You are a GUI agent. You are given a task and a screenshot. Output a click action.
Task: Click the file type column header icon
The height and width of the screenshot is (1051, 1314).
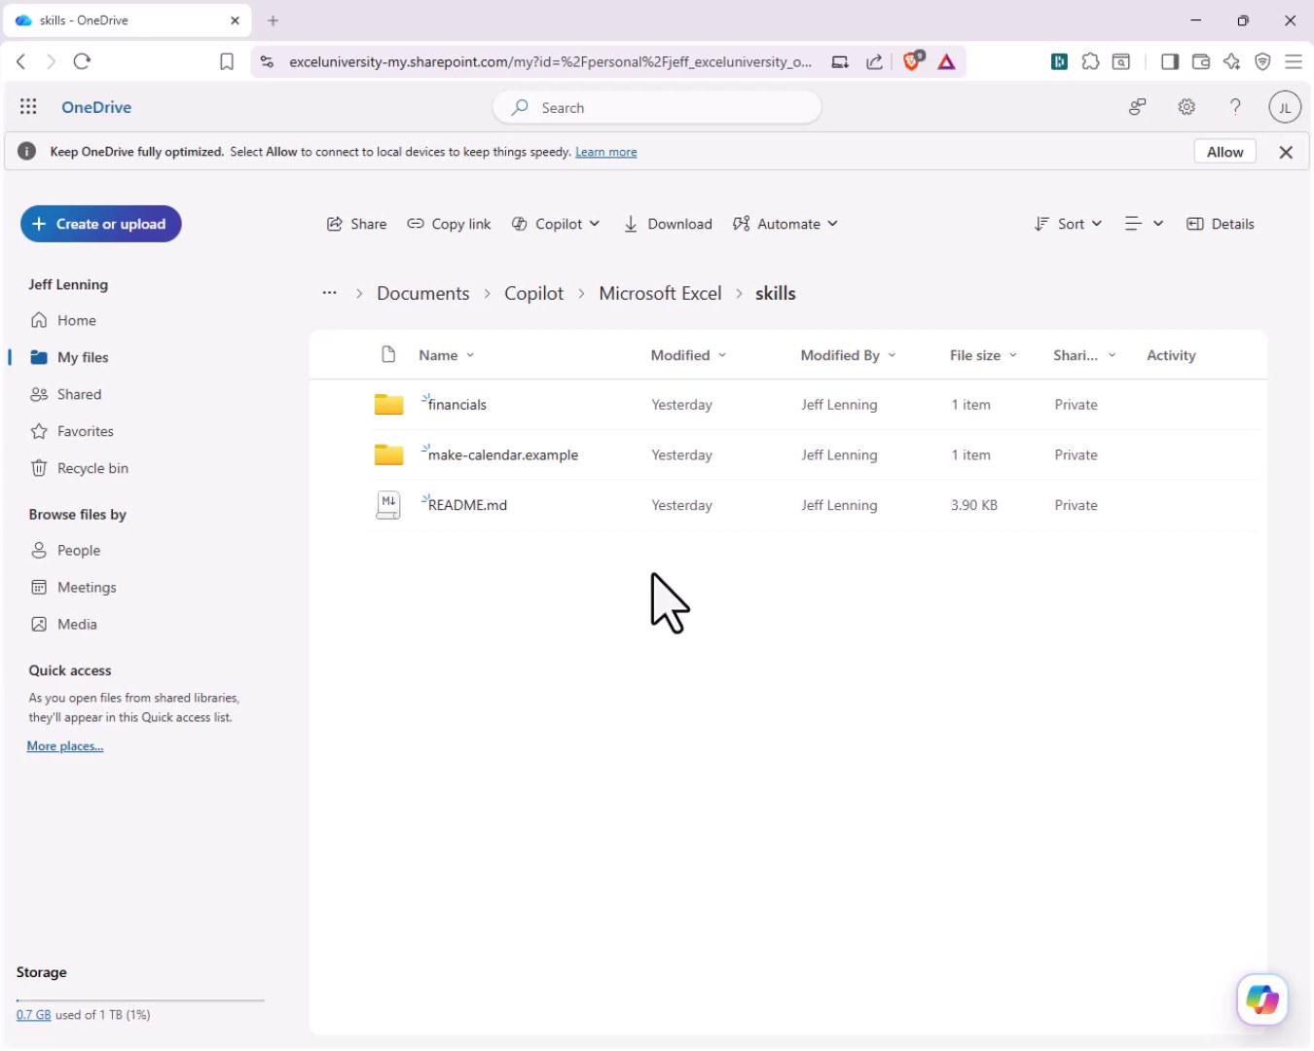(x=388, y=354)
